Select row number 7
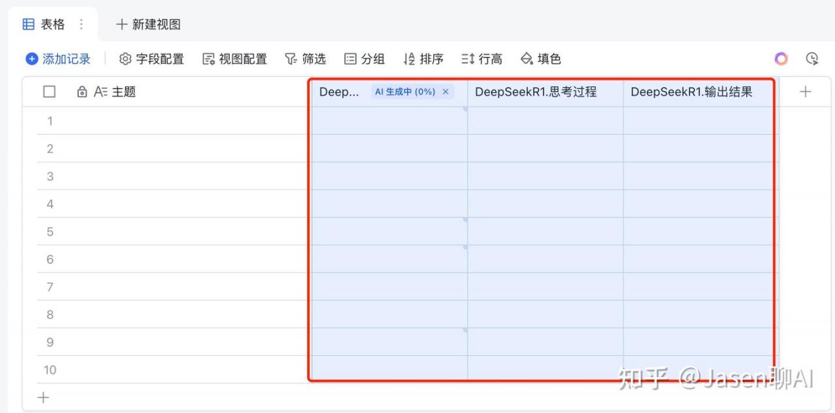Image resolution: width=835 pixels, height=413 pixels. tap(50, 287)
